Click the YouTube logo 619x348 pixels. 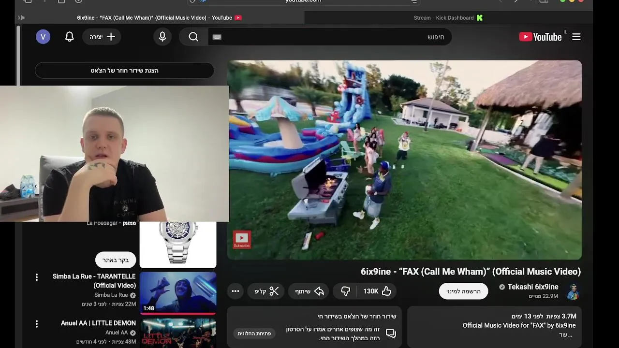click(540, 37)
